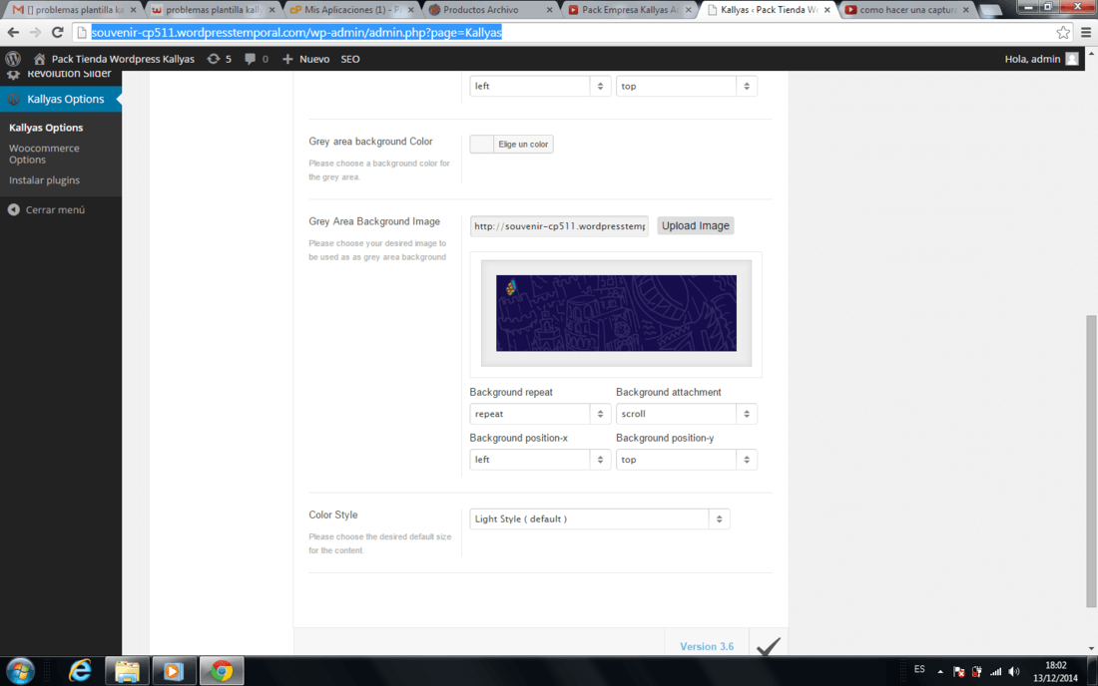
Task: Bookmark page with star icon
Action: click(1063, 32)
